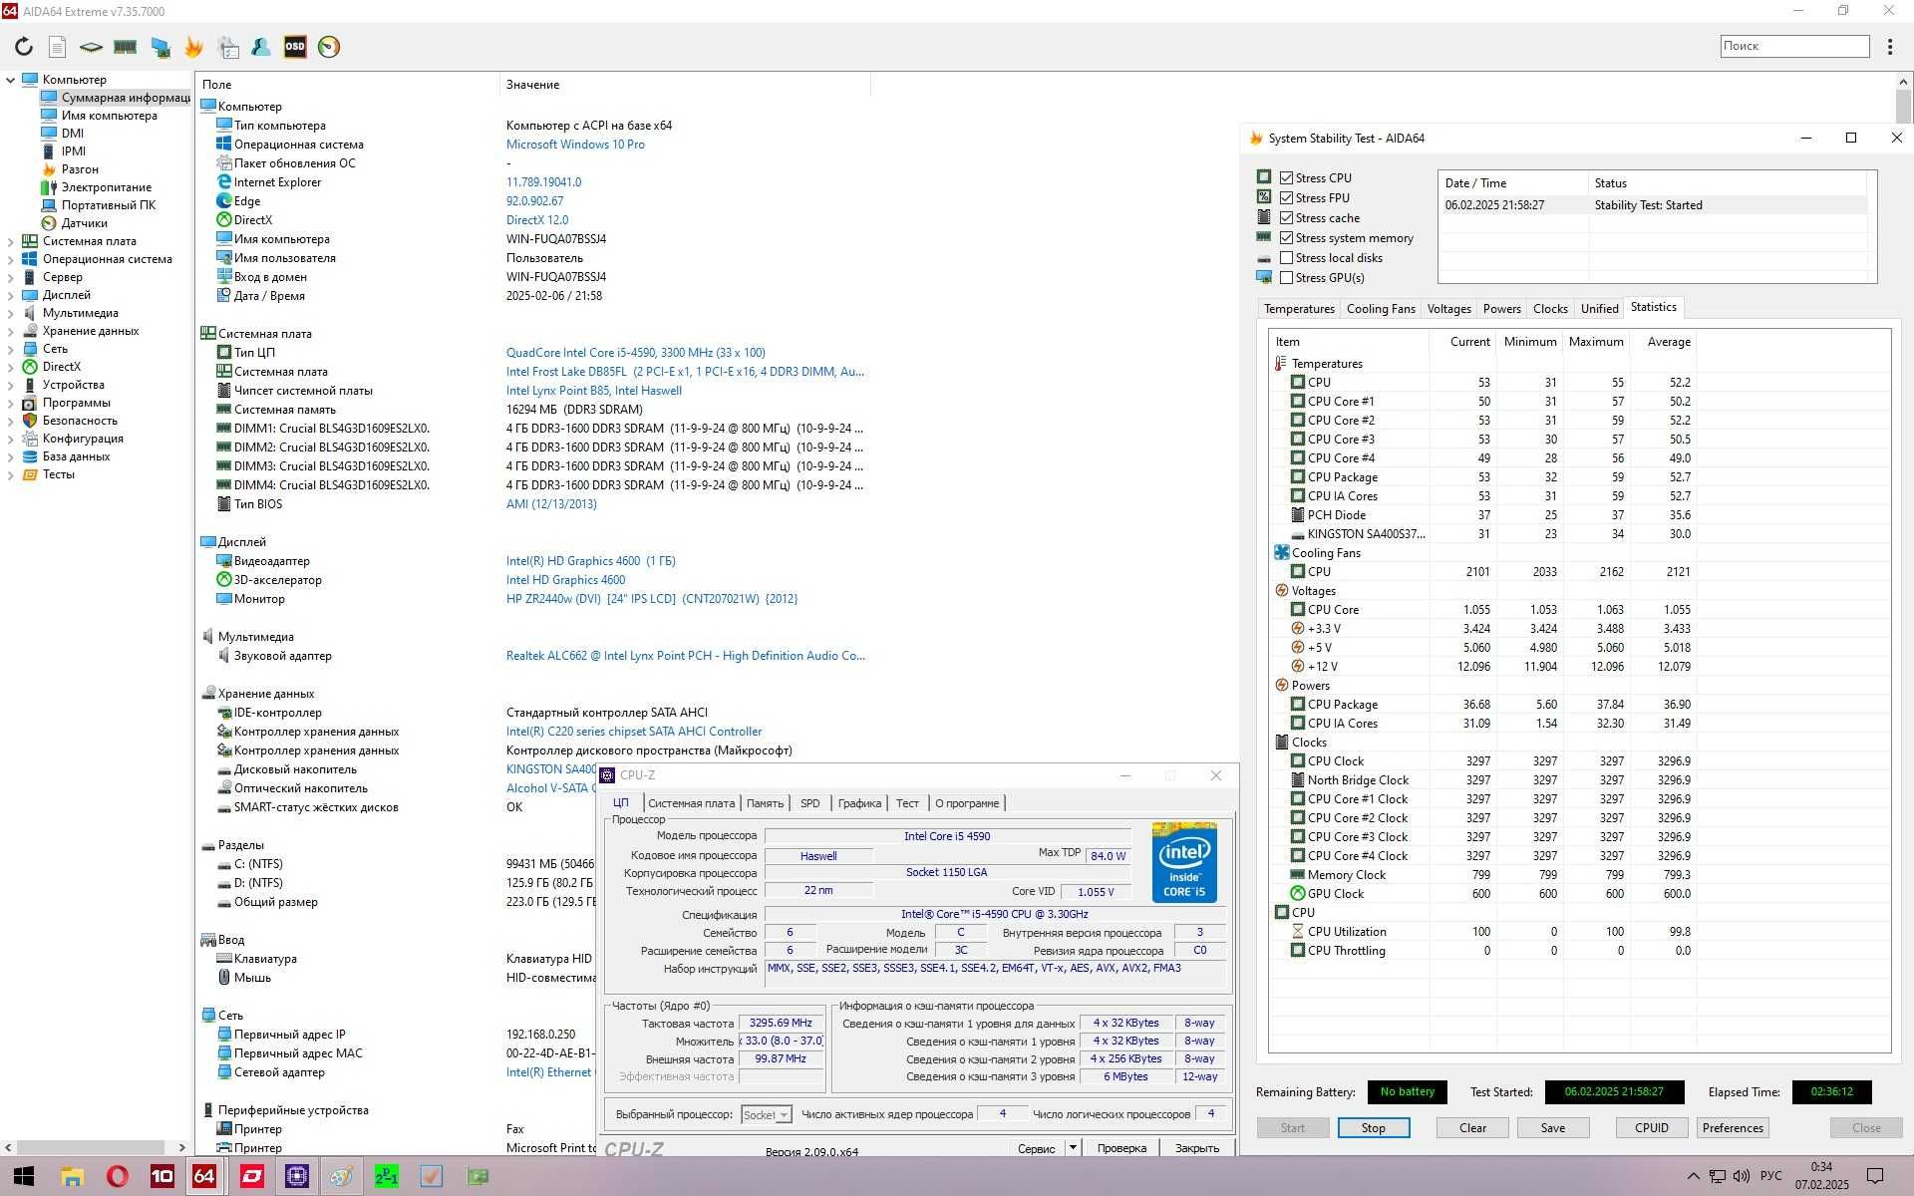Switch to Cooling Fans tab
This screenshot has height=1196, width=1914.
pyautogui.click(x=1381, y=309)
